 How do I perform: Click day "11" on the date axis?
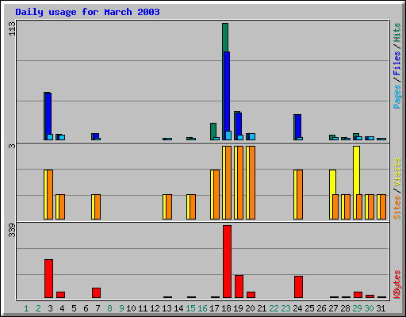coord(143,308)
